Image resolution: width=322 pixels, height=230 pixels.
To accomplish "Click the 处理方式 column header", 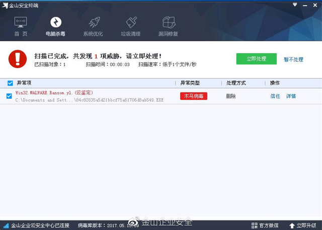I will click(x=236, y=83).
